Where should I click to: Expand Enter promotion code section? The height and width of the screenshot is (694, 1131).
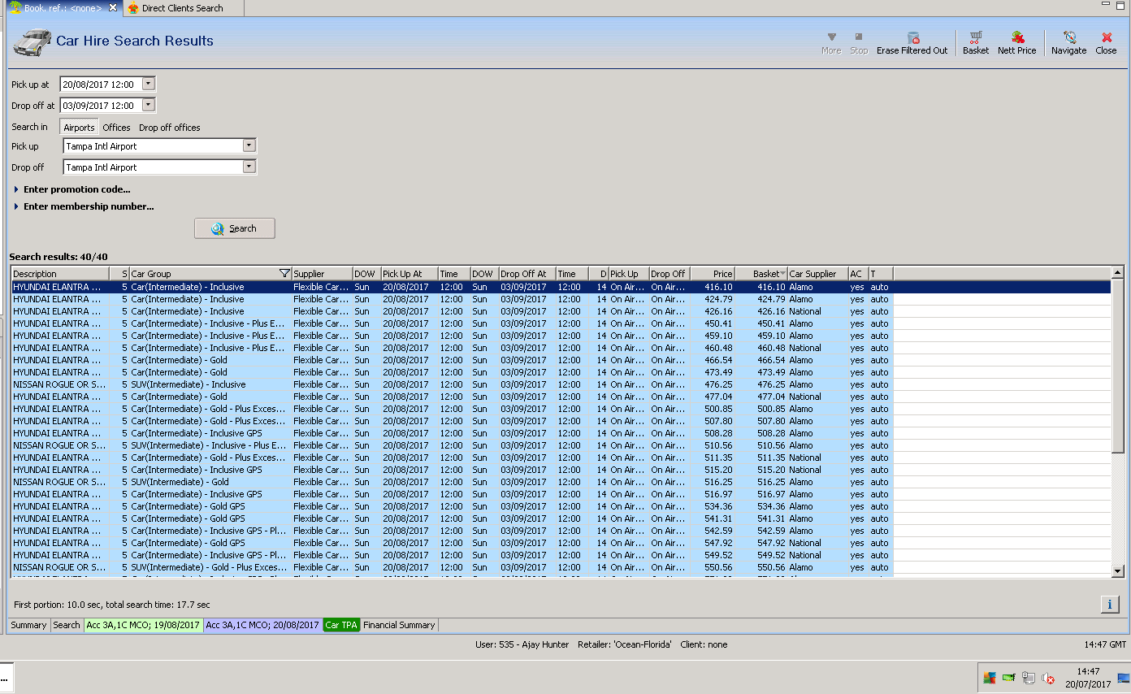[x=76, y=189]
